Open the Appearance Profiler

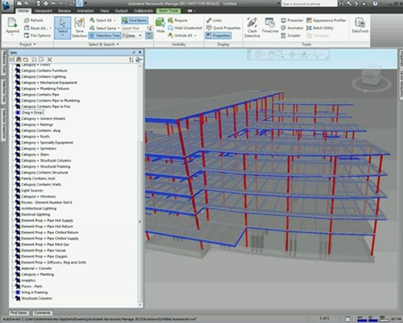click(326, 20)
